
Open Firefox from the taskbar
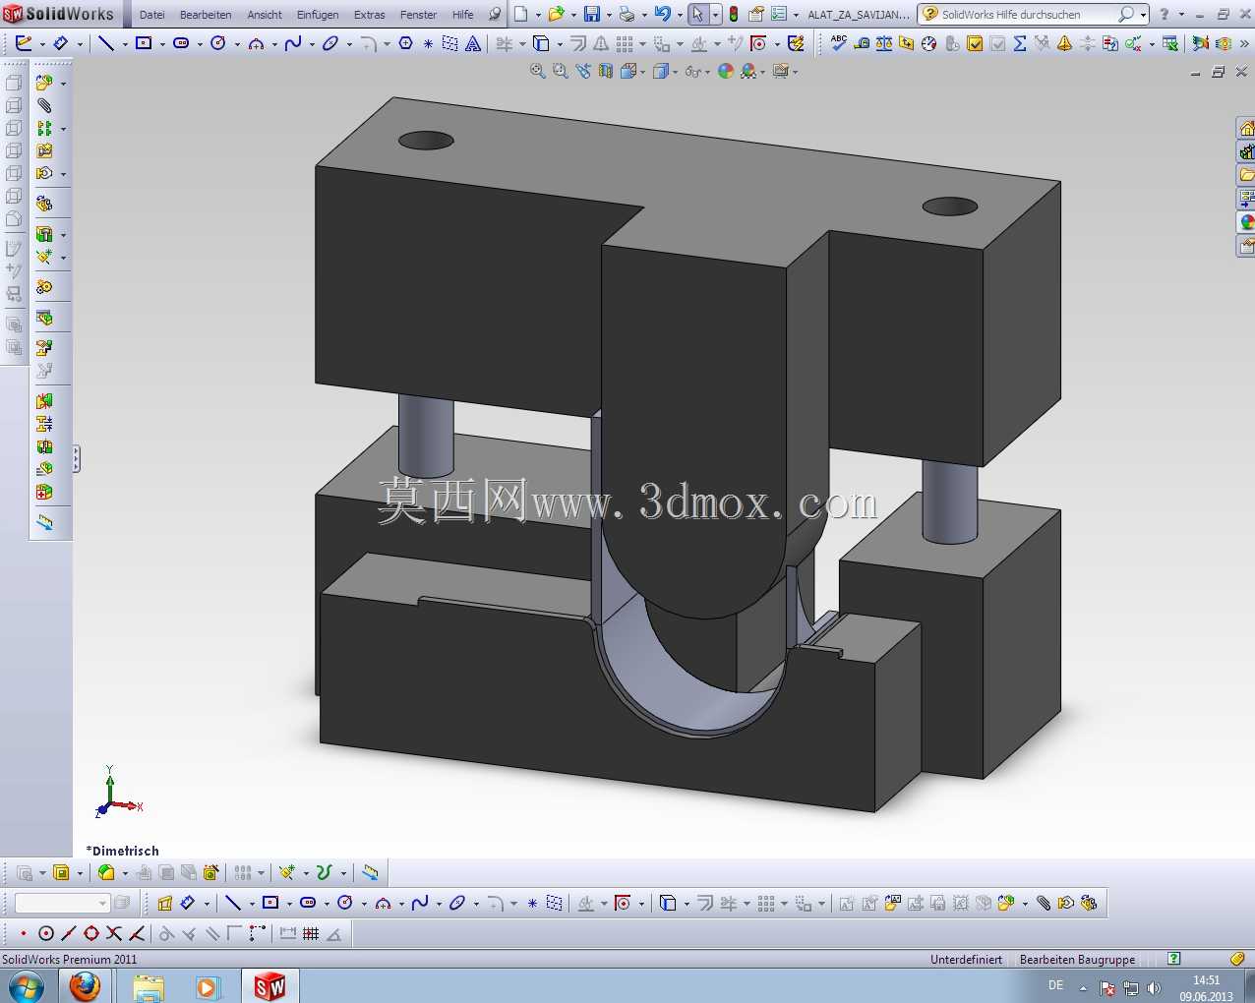click(x=85, y=985)
